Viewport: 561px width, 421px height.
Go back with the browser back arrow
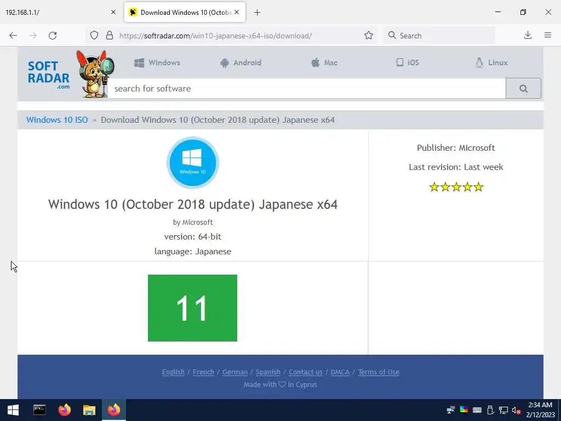[x=13, y=36]
